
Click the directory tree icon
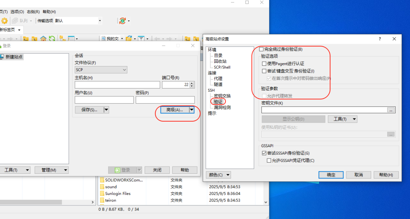point(62,39)
